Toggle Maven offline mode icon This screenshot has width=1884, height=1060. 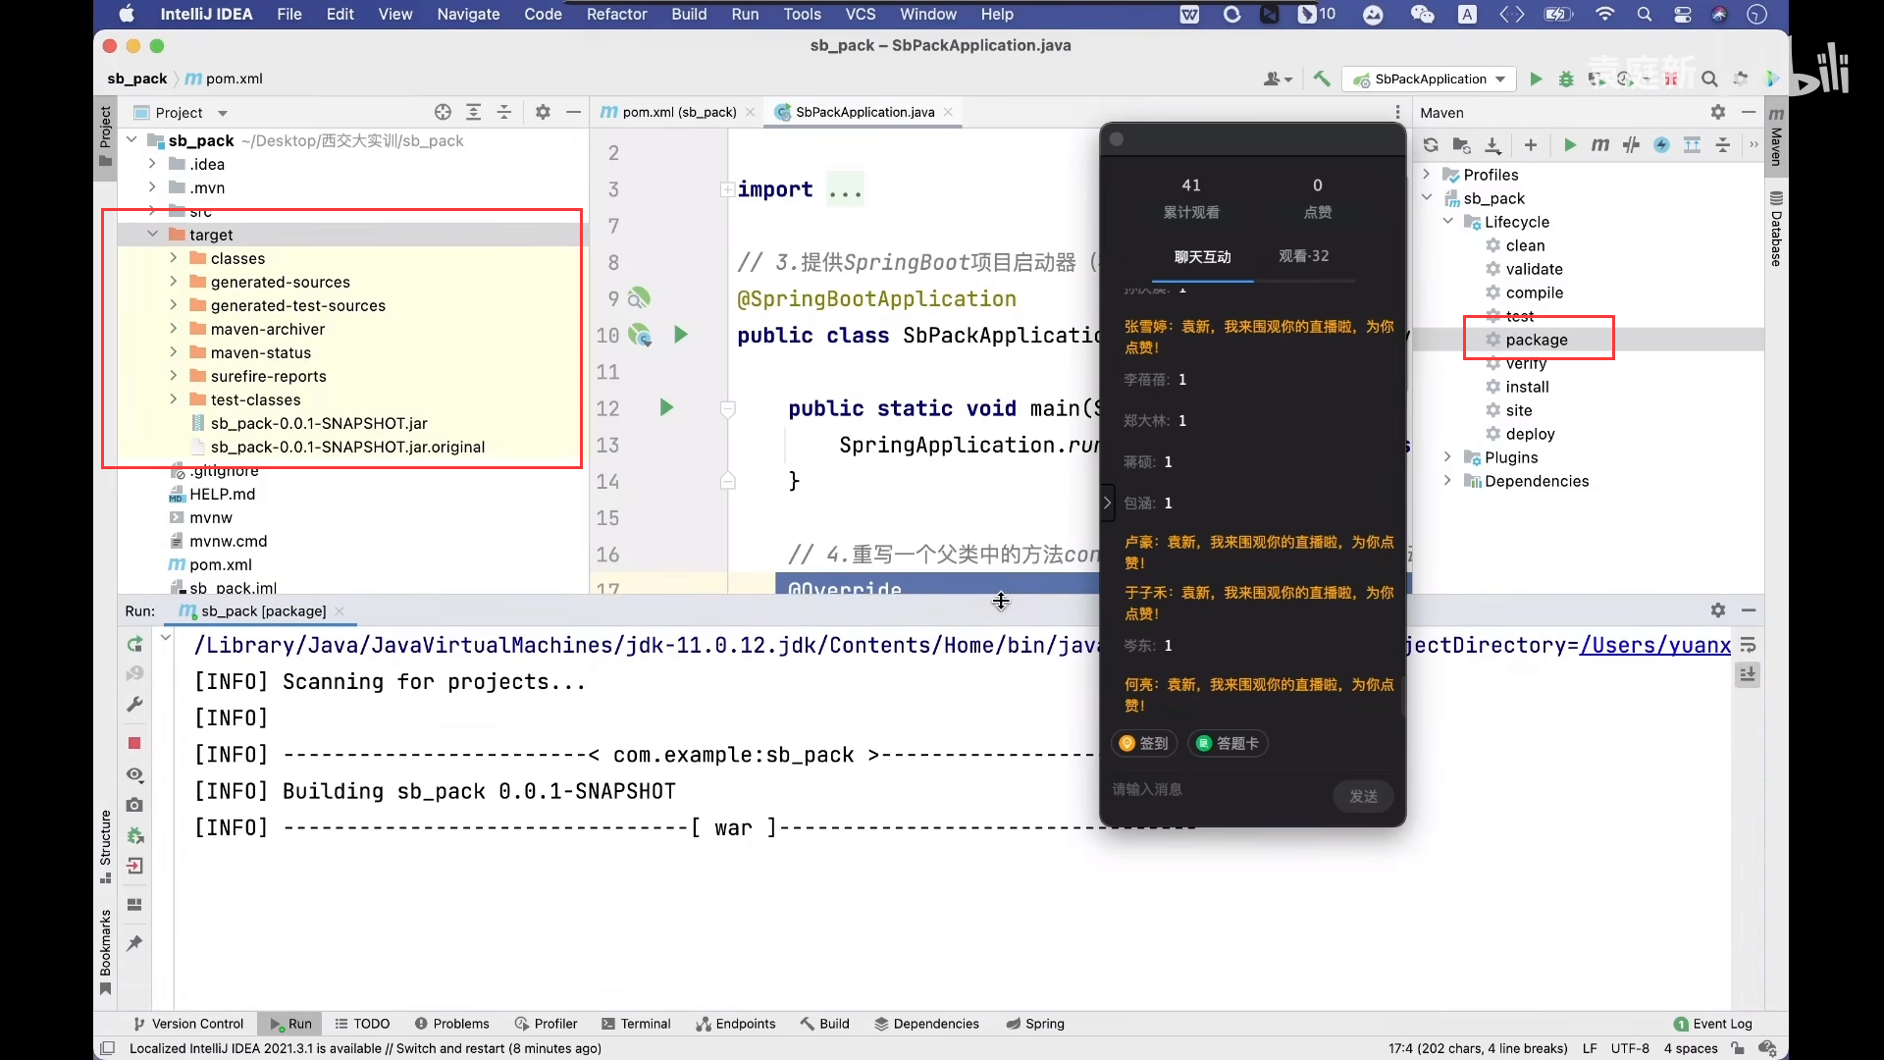tap(1631, 145)
